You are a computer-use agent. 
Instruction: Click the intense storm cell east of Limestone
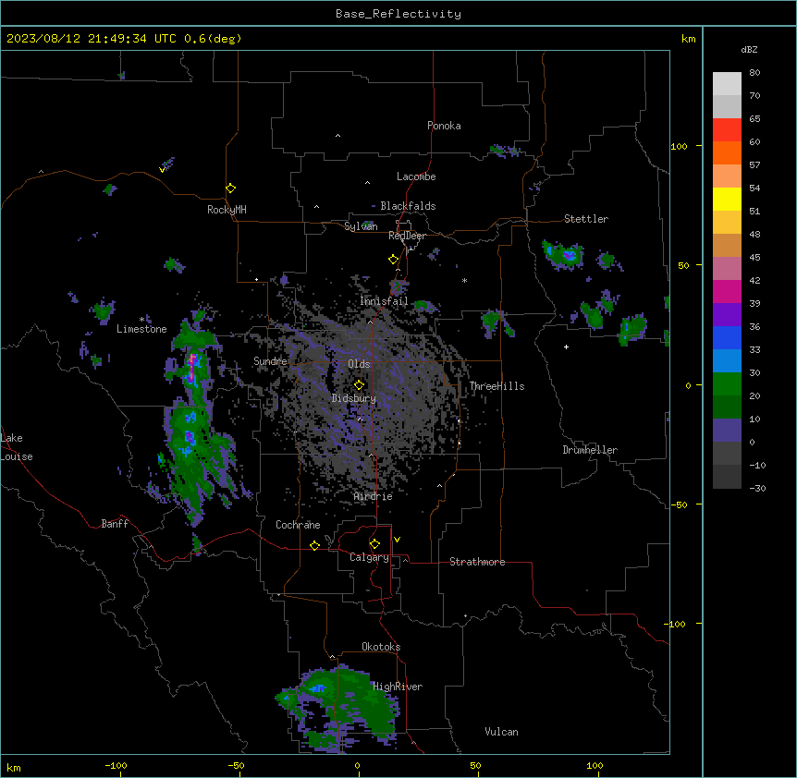(191, 368)
